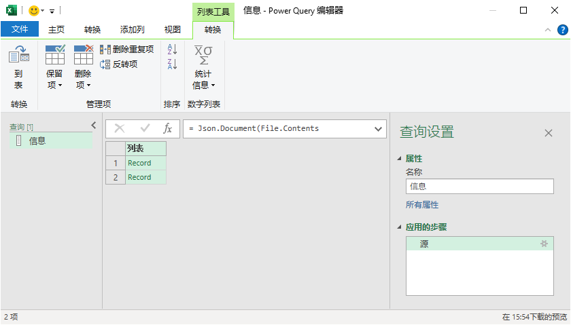Open the quick access toolbar customize arrow
The image size is (571, 325).
tap(52, 12)
